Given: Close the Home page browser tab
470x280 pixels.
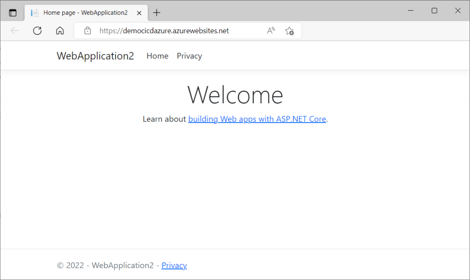Looking at the screenshot, I should pos(139,13).
